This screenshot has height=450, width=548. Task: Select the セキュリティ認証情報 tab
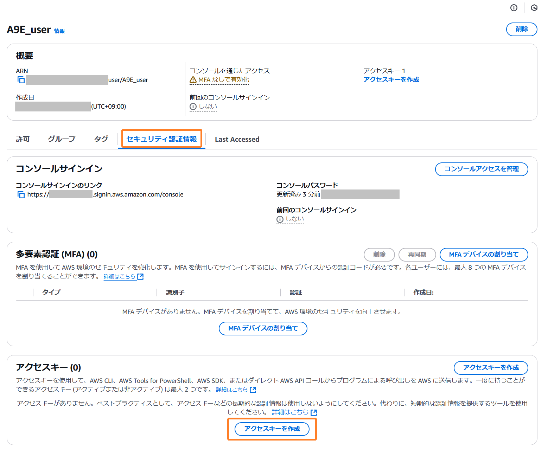161,139
